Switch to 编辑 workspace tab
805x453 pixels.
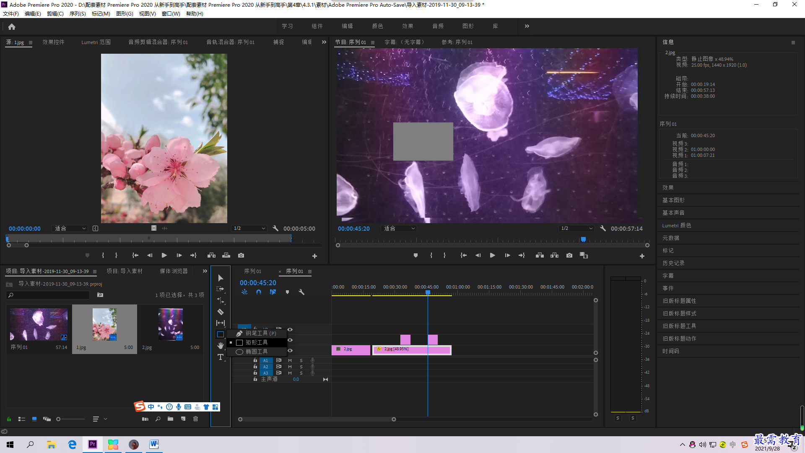pyautogui.click(x=347, y=26)
